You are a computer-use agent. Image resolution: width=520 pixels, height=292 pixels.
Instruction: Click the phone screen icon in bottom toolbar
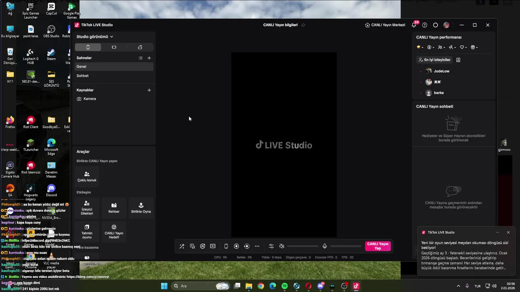(226, 246)
